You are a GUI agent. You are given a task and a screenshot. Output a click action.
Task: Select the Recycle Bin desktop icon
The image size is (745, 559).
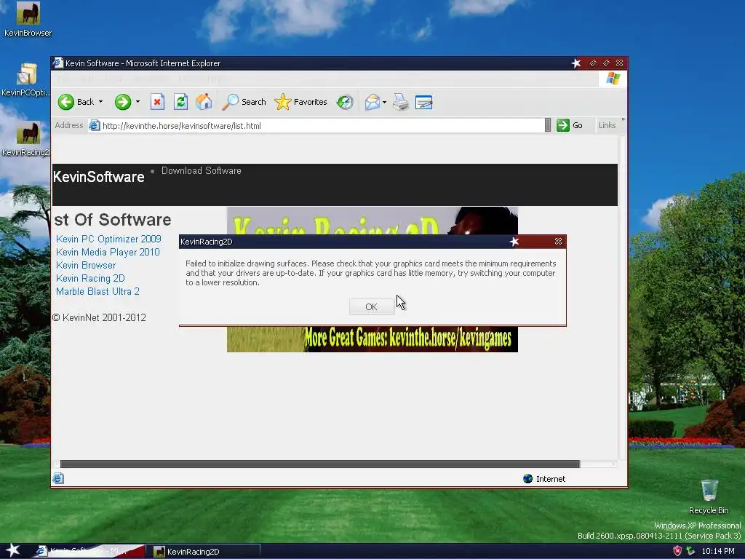[x=709, y=496]
